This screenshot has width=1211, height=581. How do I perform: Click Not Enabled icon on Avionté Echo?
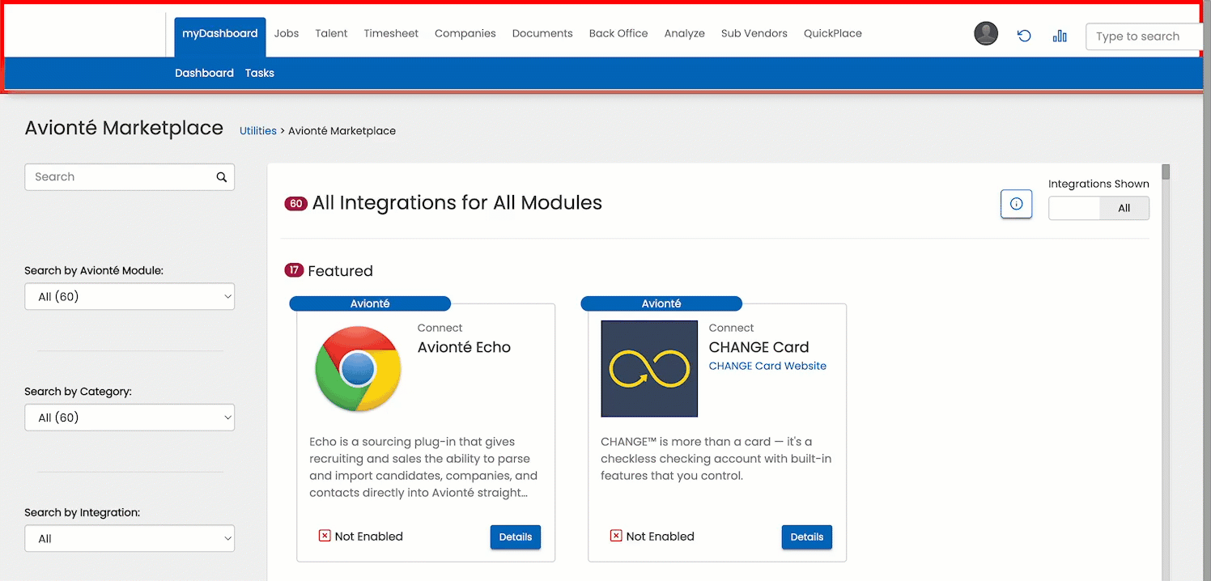[x=325, y=536]
